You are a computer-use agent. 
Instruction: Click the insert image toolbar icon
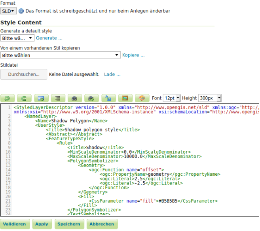125,98
